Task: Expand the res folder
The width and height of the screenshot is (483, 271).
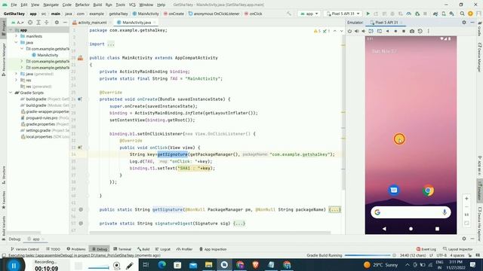Action: coord(17,81)
